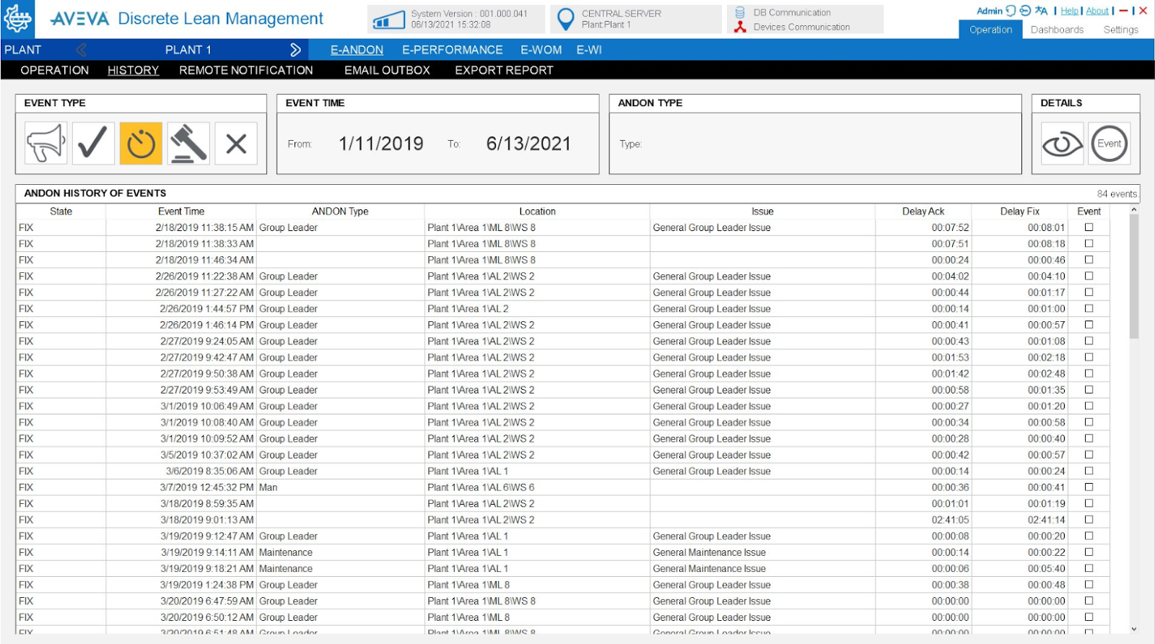
Task: Check Event box for 02:41:14 Delay Fix row
Action: [x=1089, y=520]
